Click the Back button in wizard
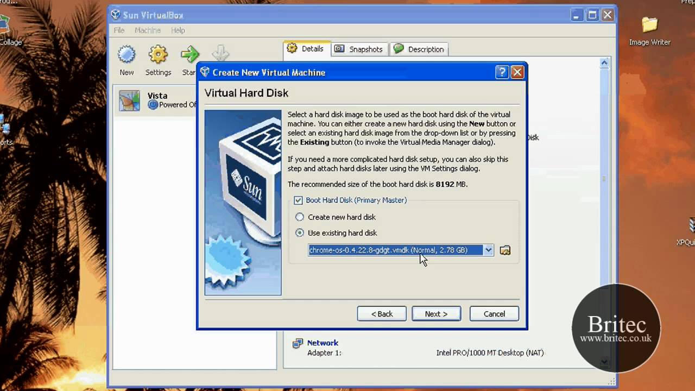Viewport: 695px width, 391px height. pyautogui.click(x=382, y=314)
